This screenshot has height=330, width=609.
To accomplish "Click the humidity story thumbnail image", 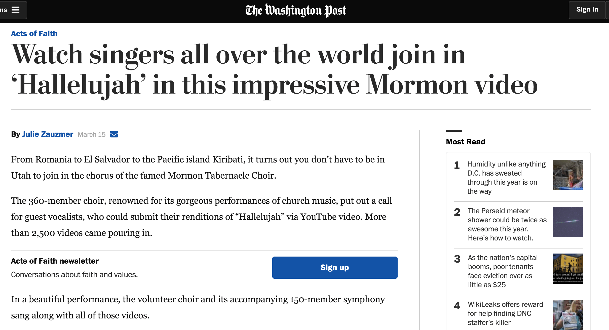I will [x=567, y=175].
